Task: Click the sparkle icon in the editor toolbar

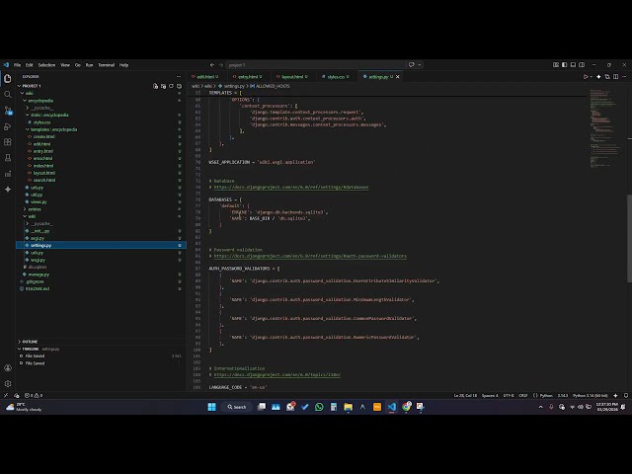Action: point(599,77)
